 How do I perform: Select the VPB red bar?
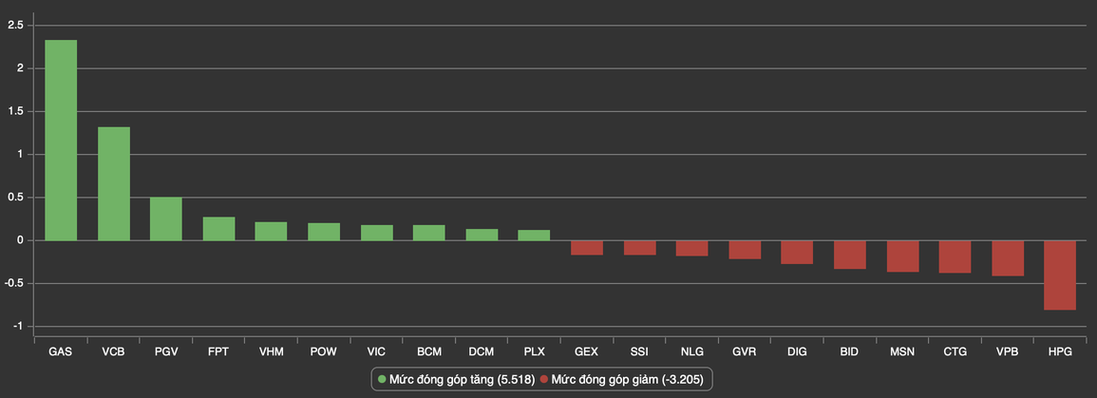tap(1008, 258)
